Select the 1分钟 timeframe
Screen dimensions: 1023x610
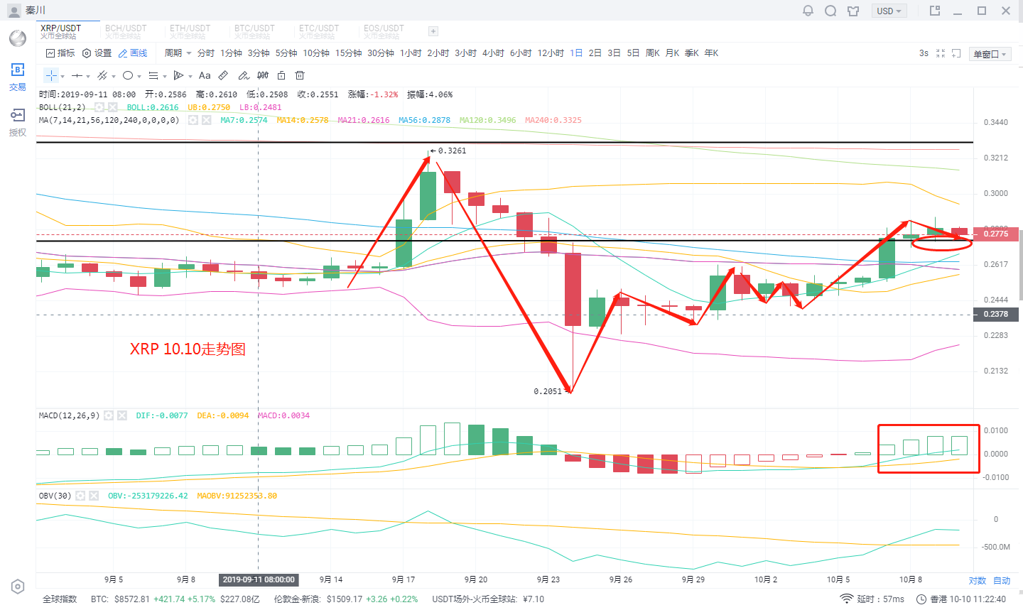[x=232, y=53]
